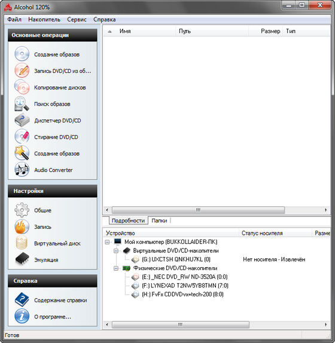The width and height of the screenshot is (335, 343).
Task: Click the Настройки panel header
Action: pos(53,191)
